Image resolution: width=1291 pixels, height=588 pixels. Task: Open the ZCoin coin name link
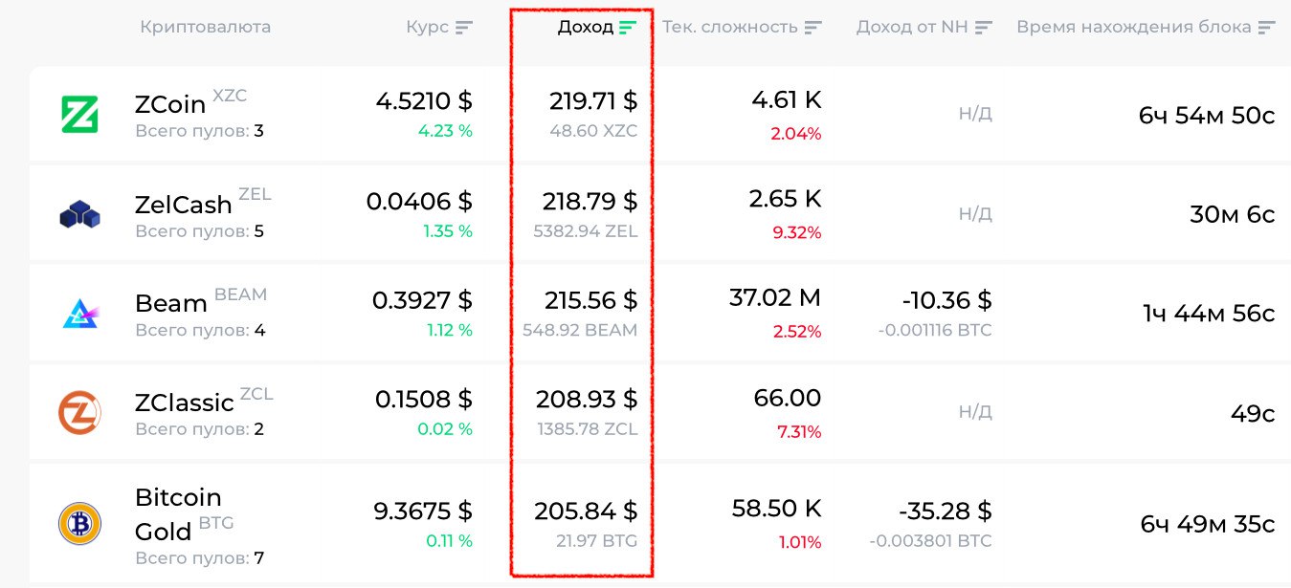(x=170, y=104)
